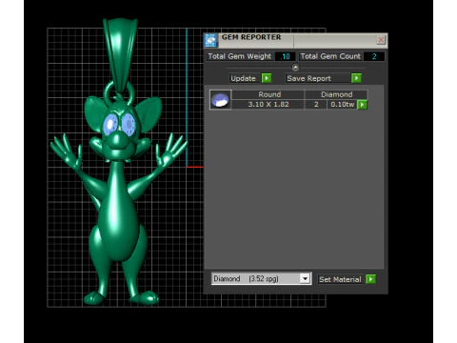457x343 pixels.
Task: Click the Set Material label
Action: pos(341,279)
